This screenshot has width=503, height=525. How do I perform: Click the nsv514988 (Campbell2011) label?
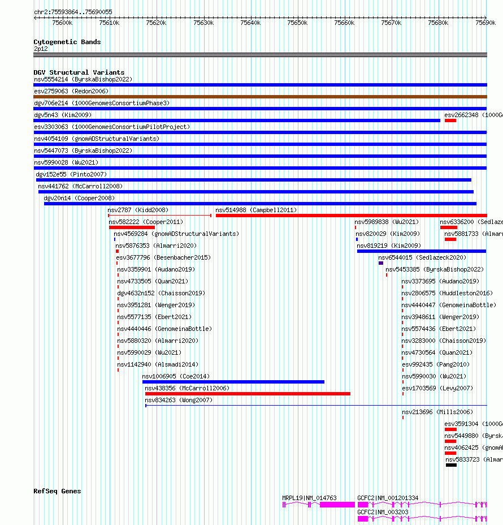click(x=256, y=210)
